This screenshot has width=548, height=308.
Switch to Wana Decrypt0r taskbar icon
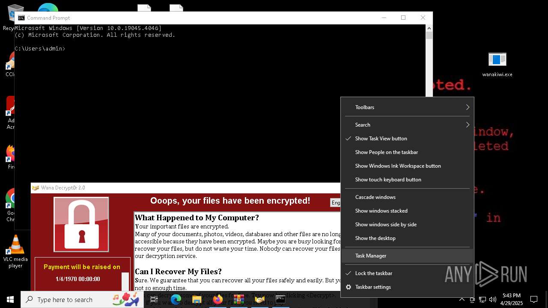pyautogui.click(x=259, y=299)
